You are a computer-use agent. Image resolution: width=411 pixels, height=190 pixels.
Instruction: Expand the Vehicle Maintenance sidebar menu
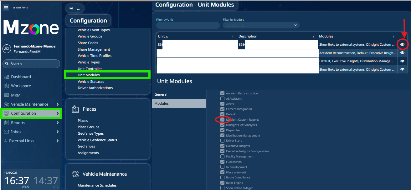click(58, 104)
